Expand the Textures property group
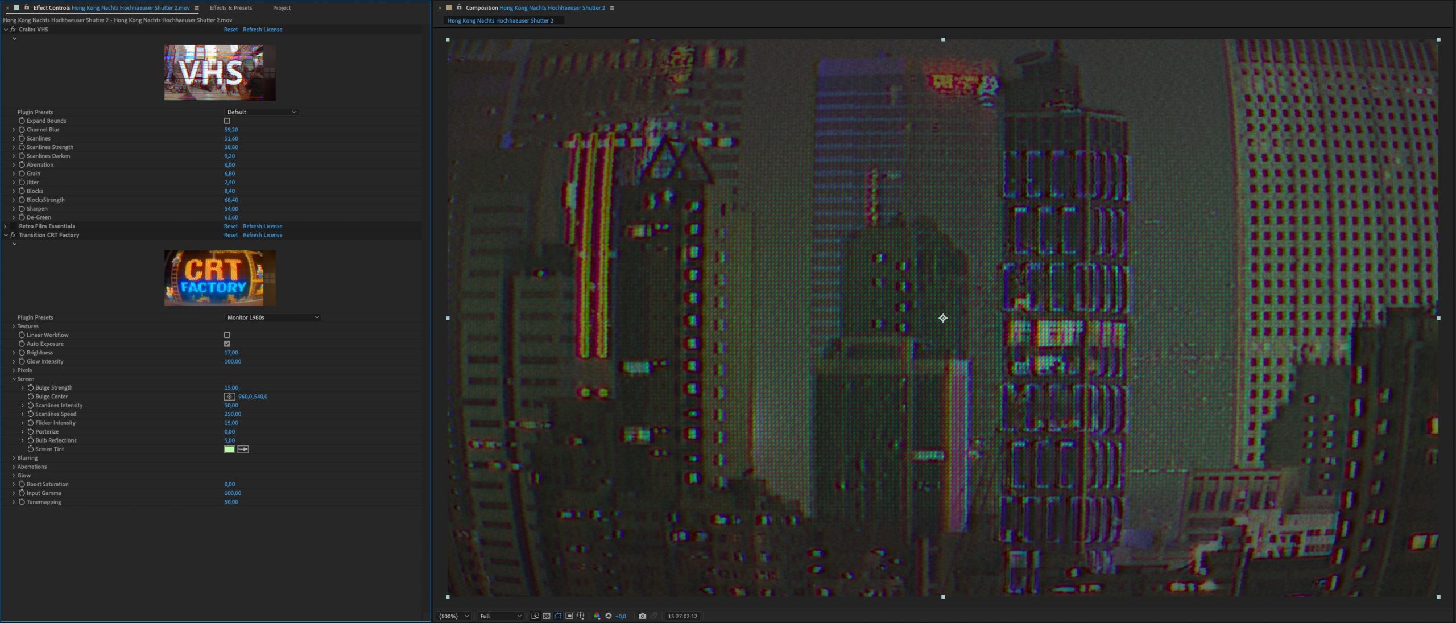Viewport: 1456px width, 623px height. tap(14, 327)
